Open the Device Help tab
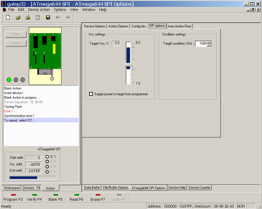The width and height of the screenshot is (262, 209). [177, 188]
